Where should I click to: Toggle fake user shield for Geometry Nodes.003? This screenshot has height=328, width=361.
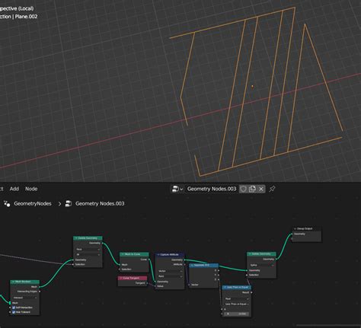(x=243, y=189)
